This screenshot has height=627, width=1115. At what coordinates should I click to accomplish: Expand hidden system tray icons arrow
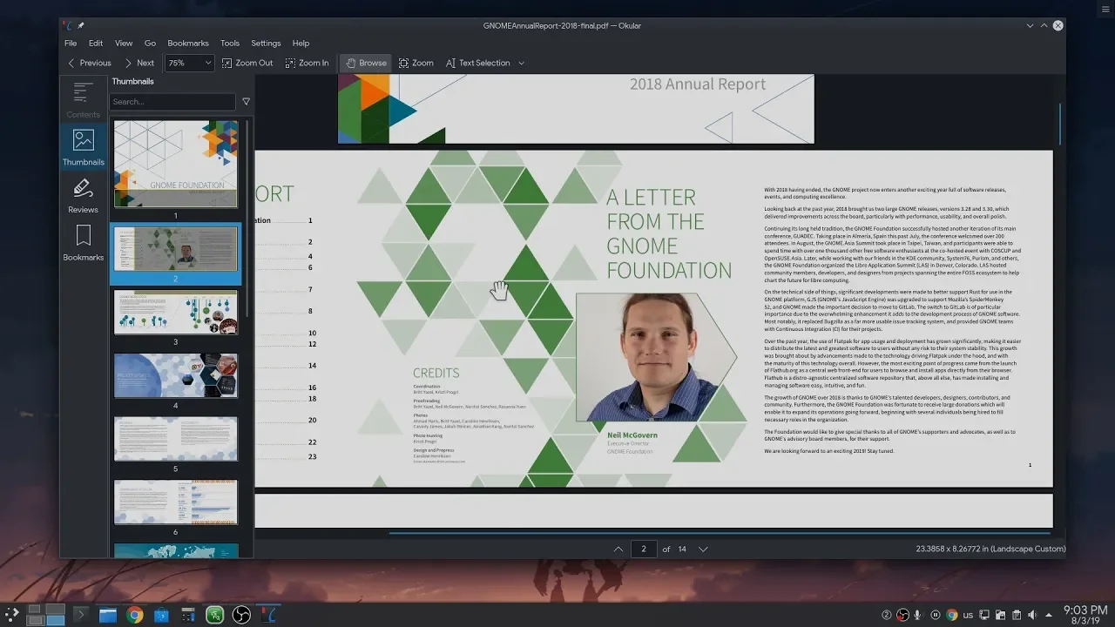tap(1048, 615)
